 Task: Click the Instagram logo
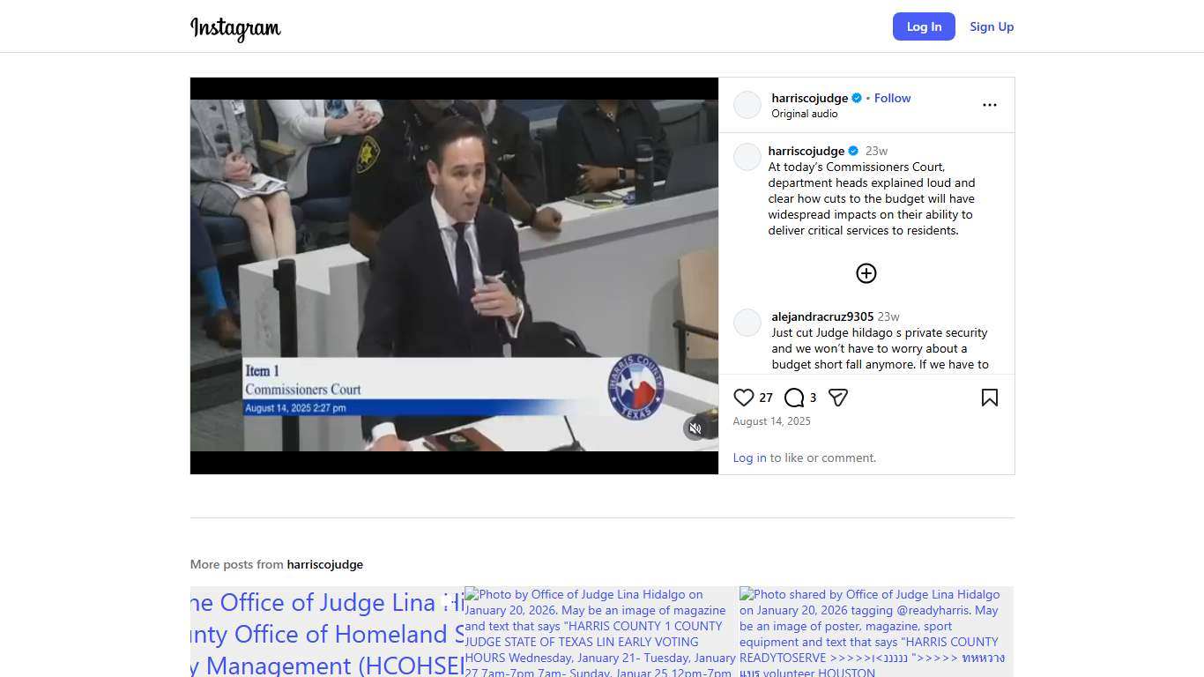point(235,27)
